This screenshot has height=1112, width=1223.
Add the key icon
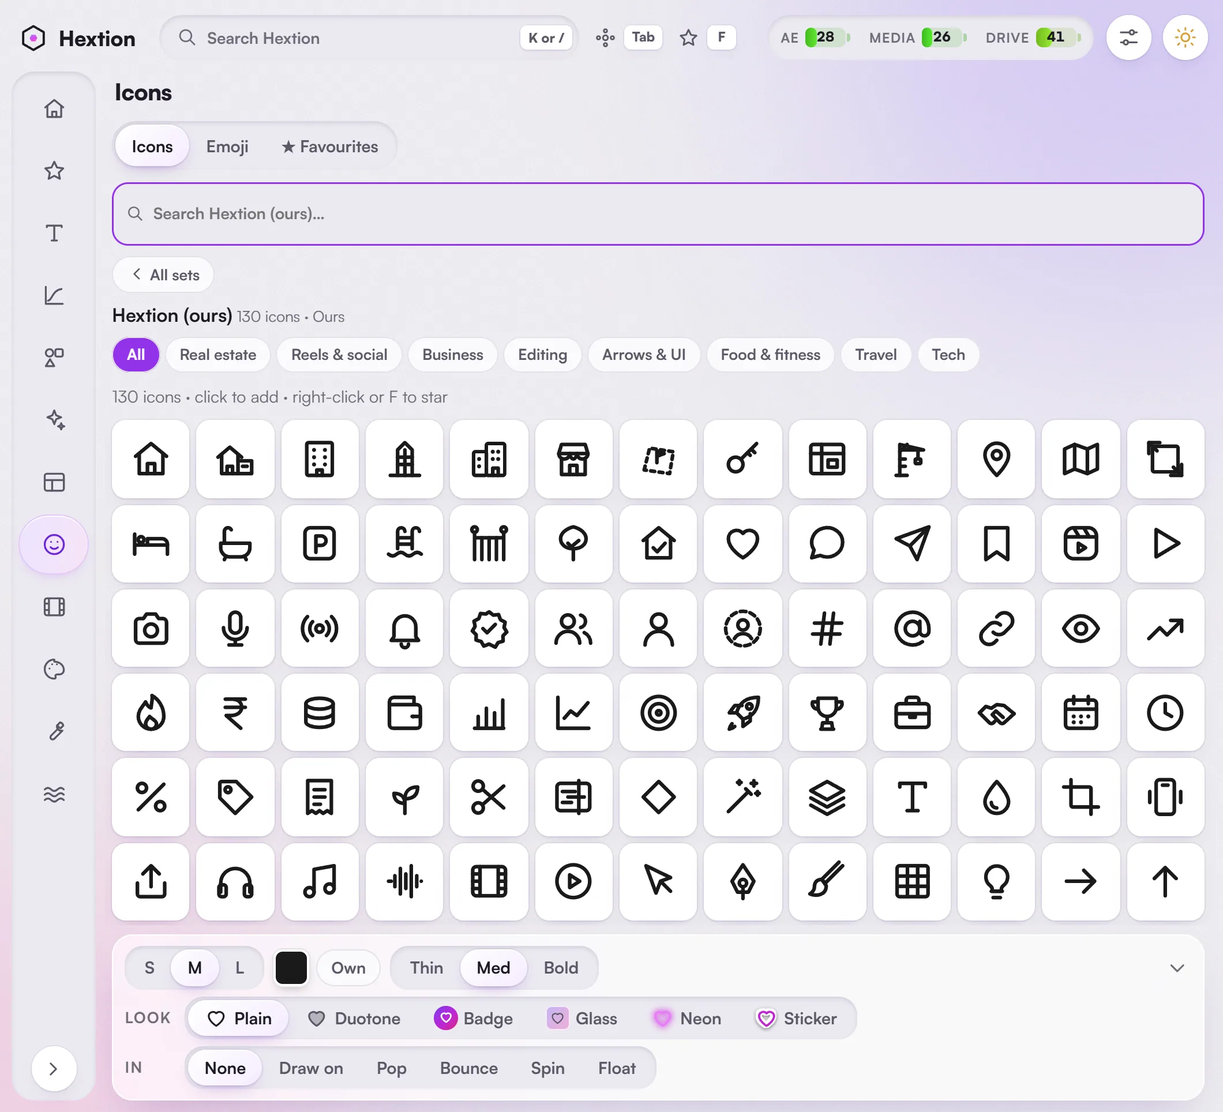tap(742, 459)
